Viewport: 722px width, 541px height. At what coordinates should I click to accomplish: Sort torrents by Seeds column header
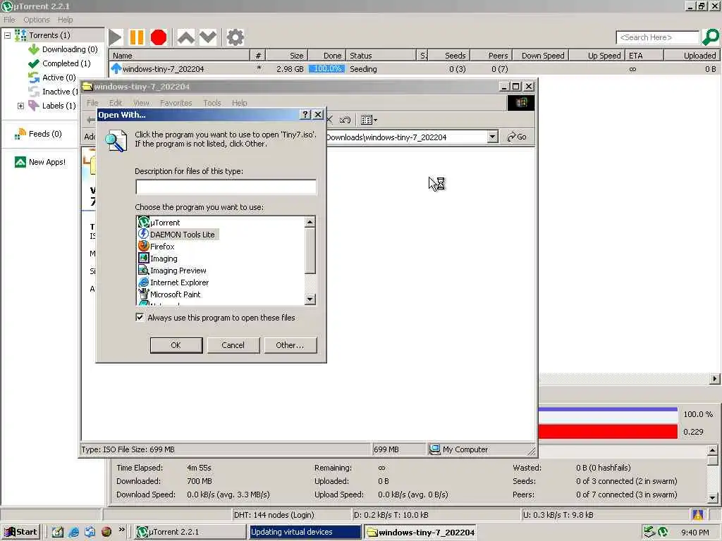click(449, 56)
